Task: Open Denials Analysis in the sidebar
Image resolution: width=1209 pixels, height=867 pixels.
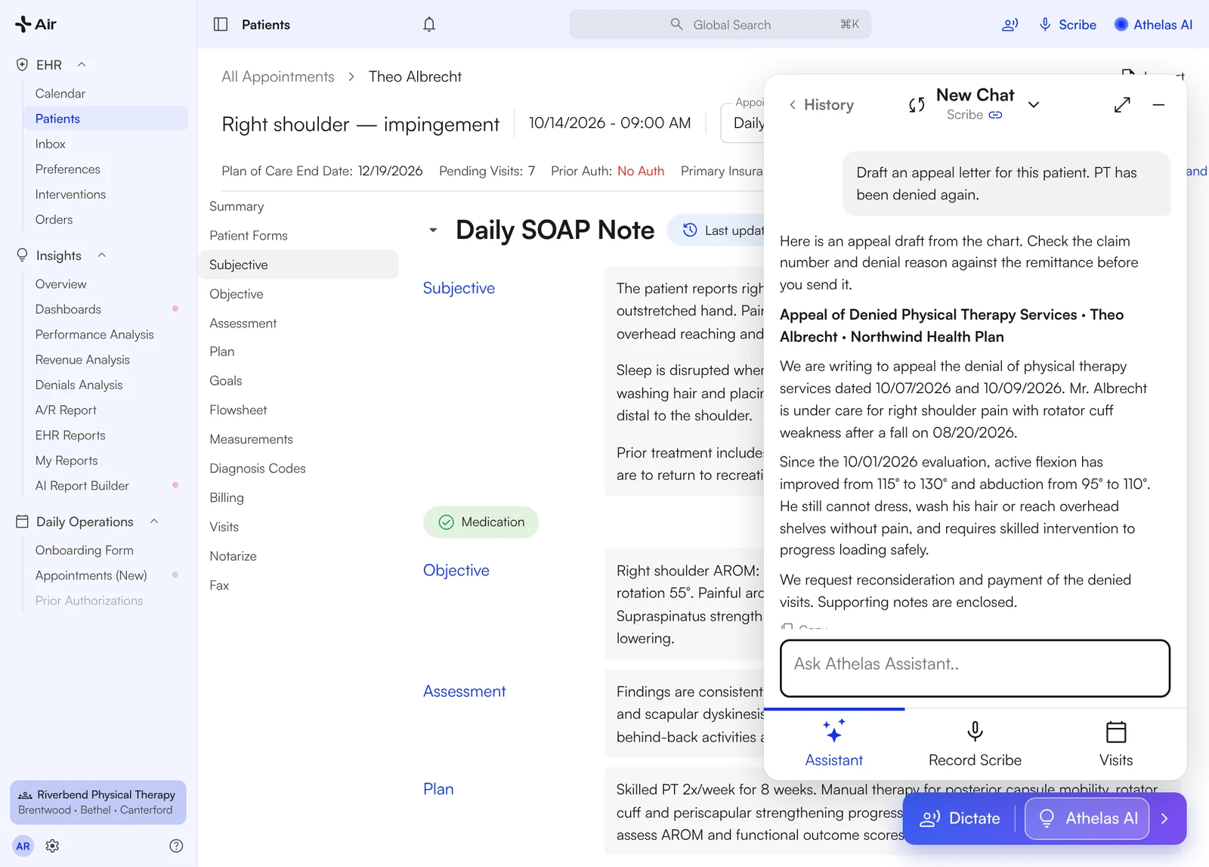Action: click(x=79, y=385)
